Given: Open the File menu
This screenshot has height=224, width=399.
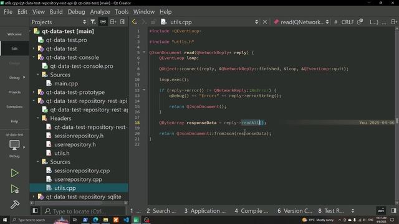Looking at the screenshot, I should (x=8, y=12).
